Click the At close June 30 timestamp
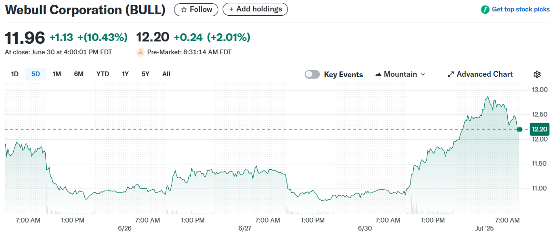Image resolution: width=553 pixels, height=233 pixels. [x=58, y=52]
